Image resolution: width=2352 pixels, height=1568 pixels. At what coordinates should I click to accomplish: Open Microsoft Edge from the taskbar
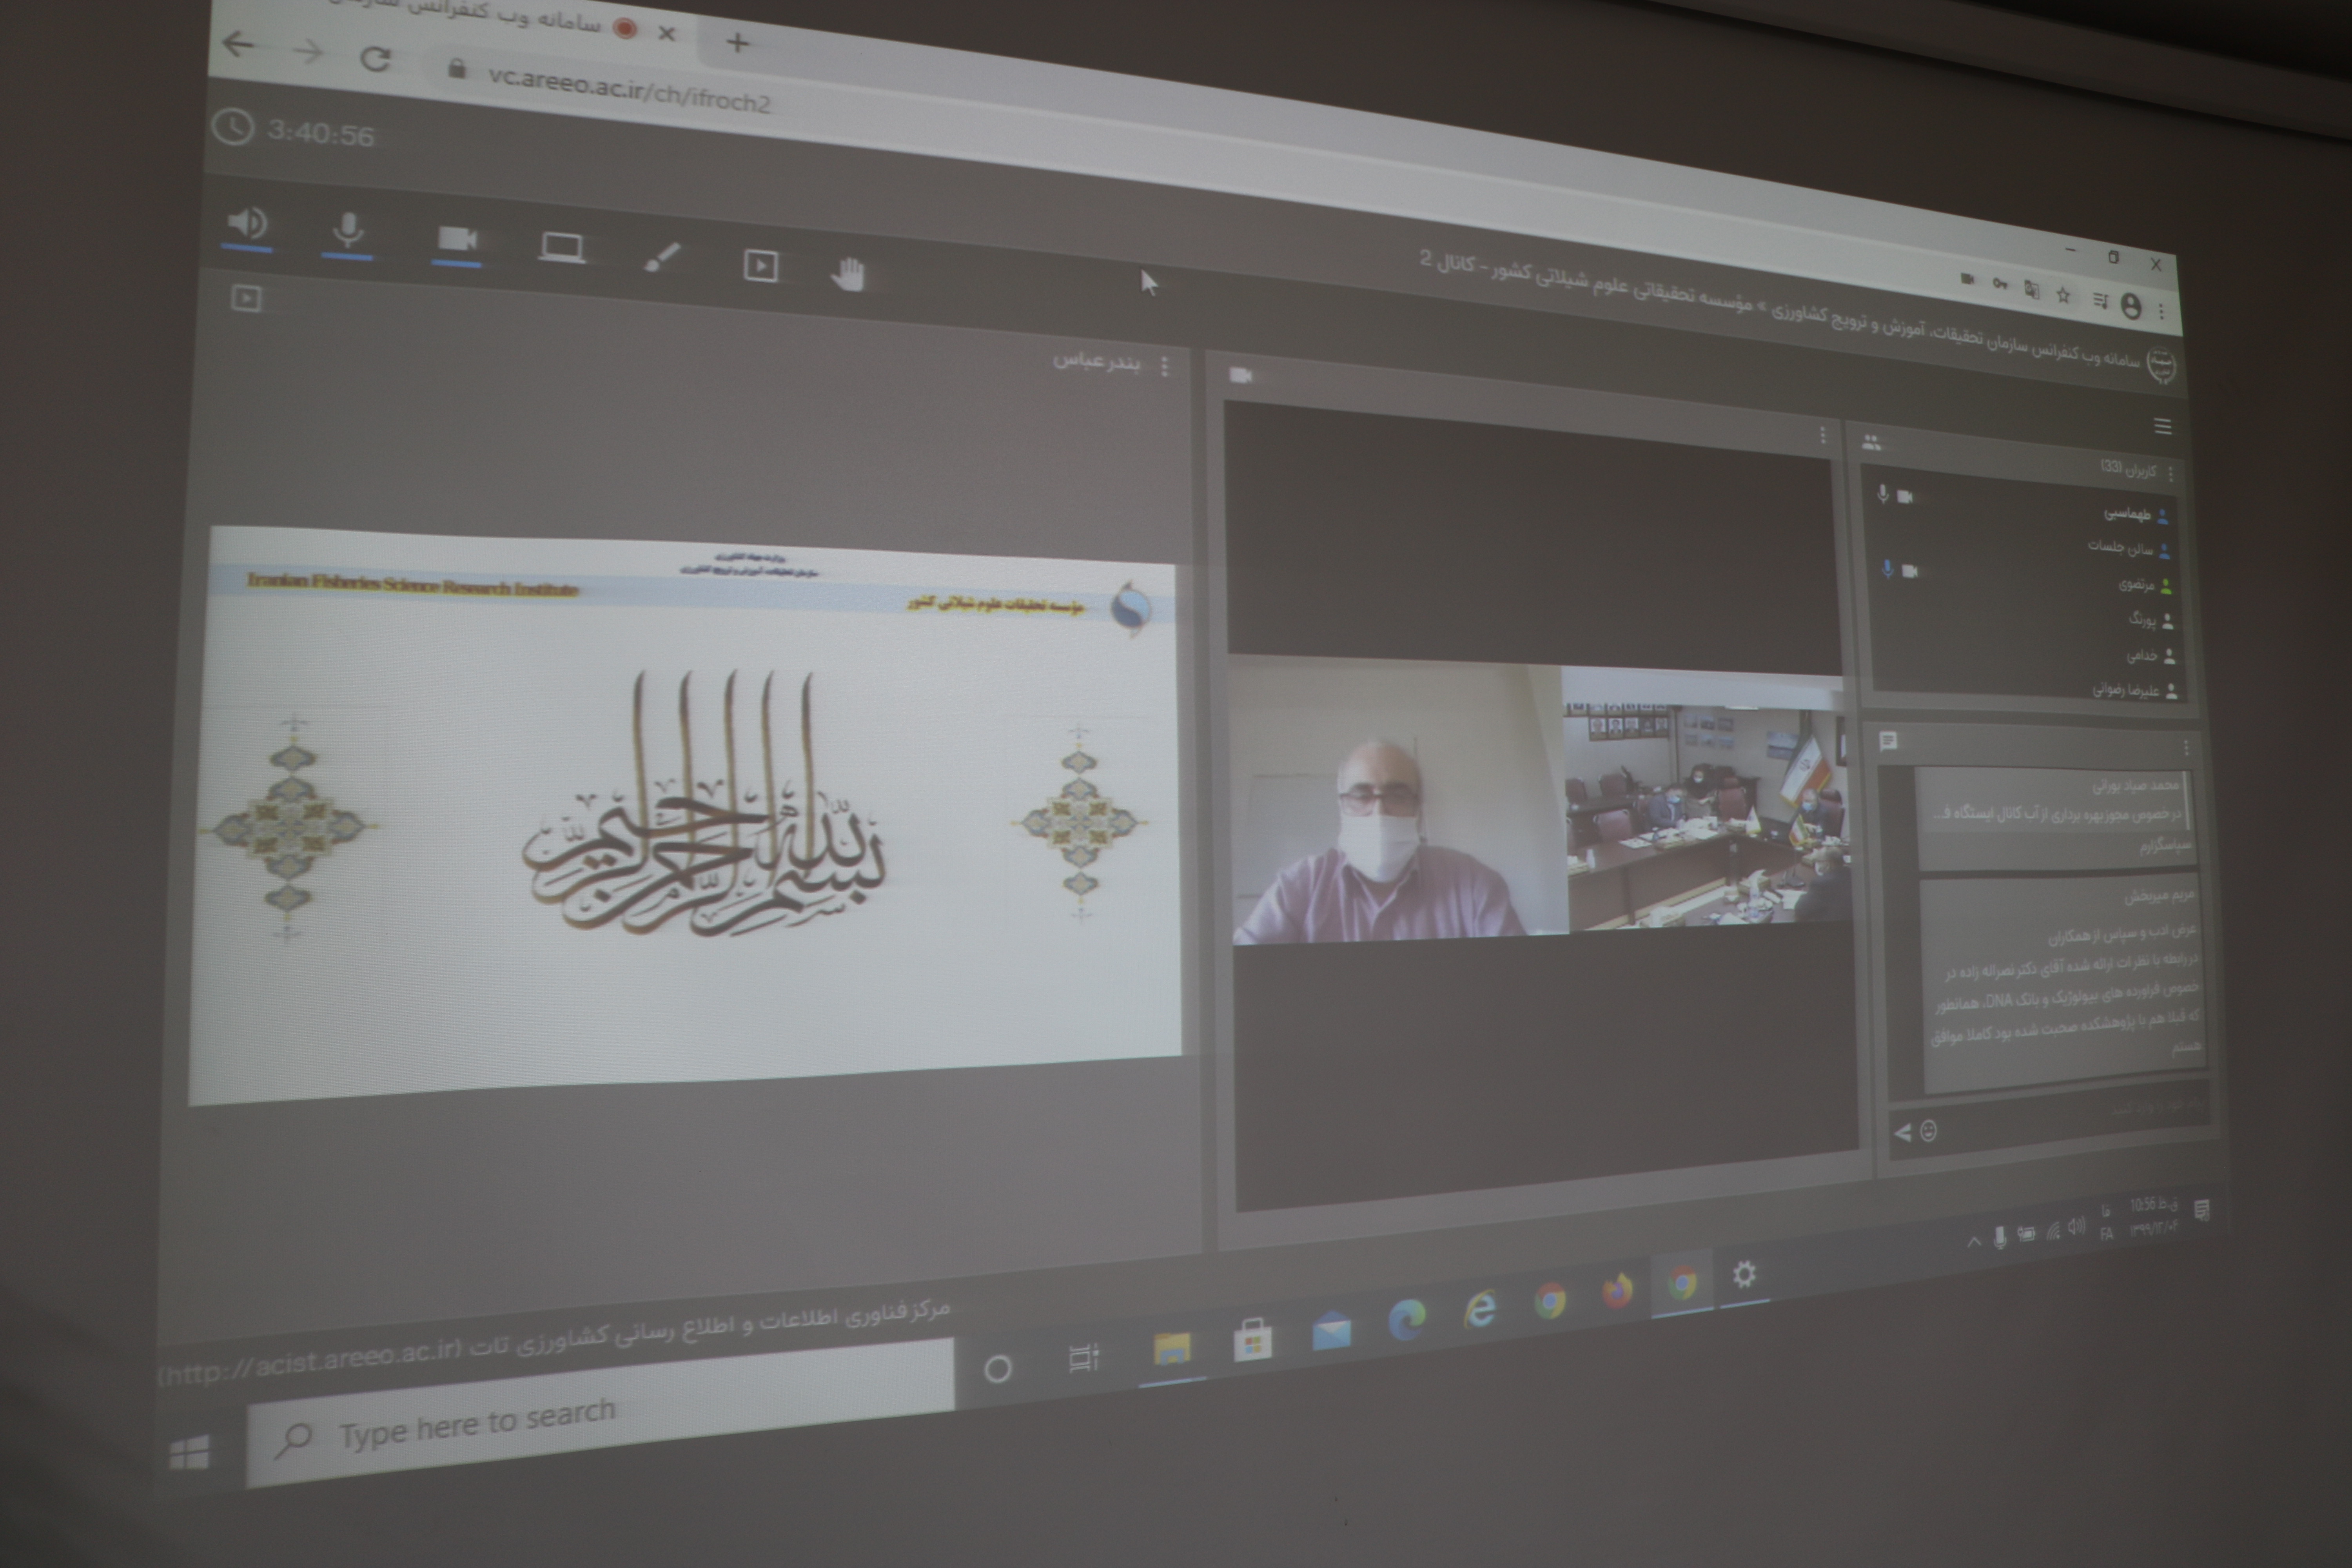(1406, 1320)
